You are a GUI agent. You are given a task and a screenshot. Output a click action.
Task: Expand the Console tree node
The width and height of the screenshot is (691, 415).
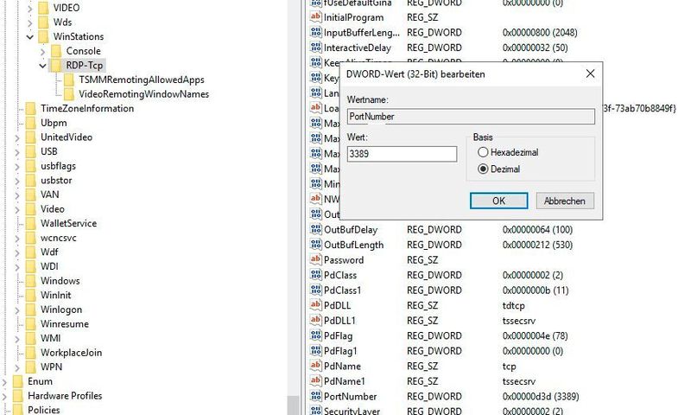[x=42, y=52]
